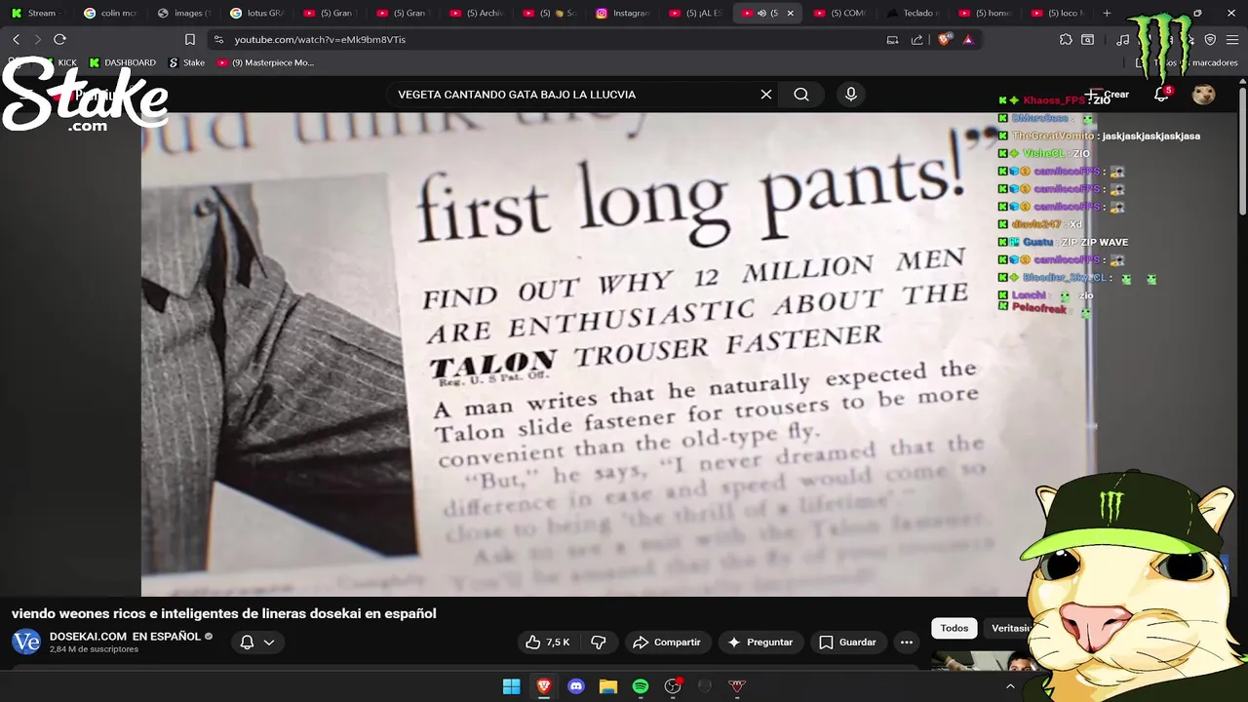Switch to the lotus GR tab
This screenshot has height=702, width=1248.
pyautogui.click(x=257, y=13)
